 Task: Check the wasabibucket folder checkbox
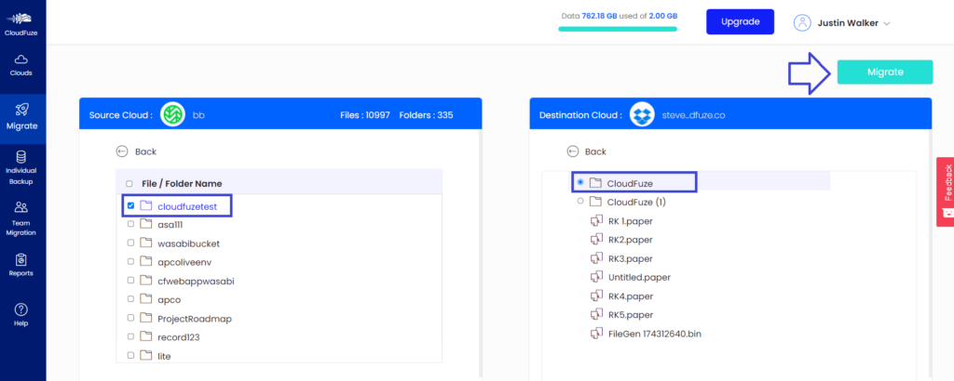click(x=129, y=243)
